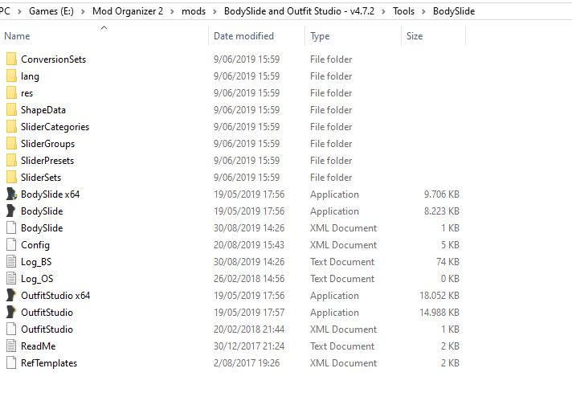Viewport: 572px width, 401px height.
Task: Click the lang folder icon
Action: click(11, 76)
